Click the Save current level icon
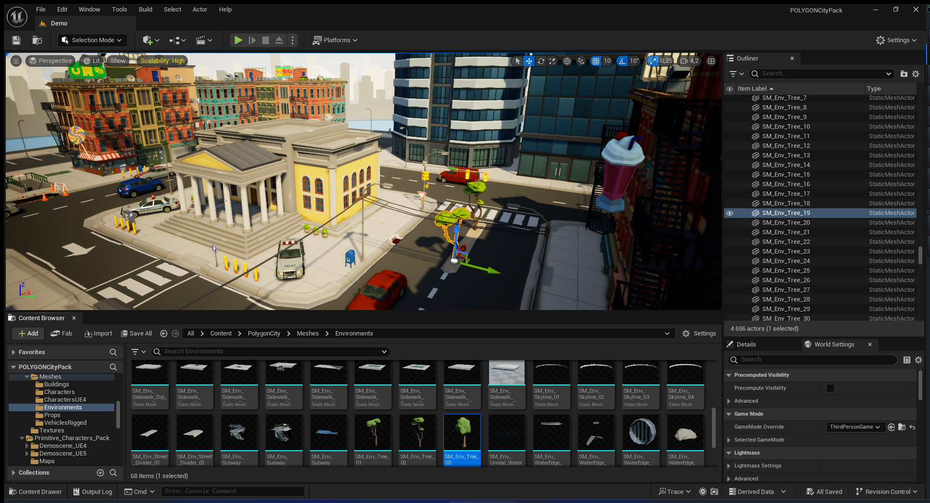930x503 pixels. click(x=16, y=40)
